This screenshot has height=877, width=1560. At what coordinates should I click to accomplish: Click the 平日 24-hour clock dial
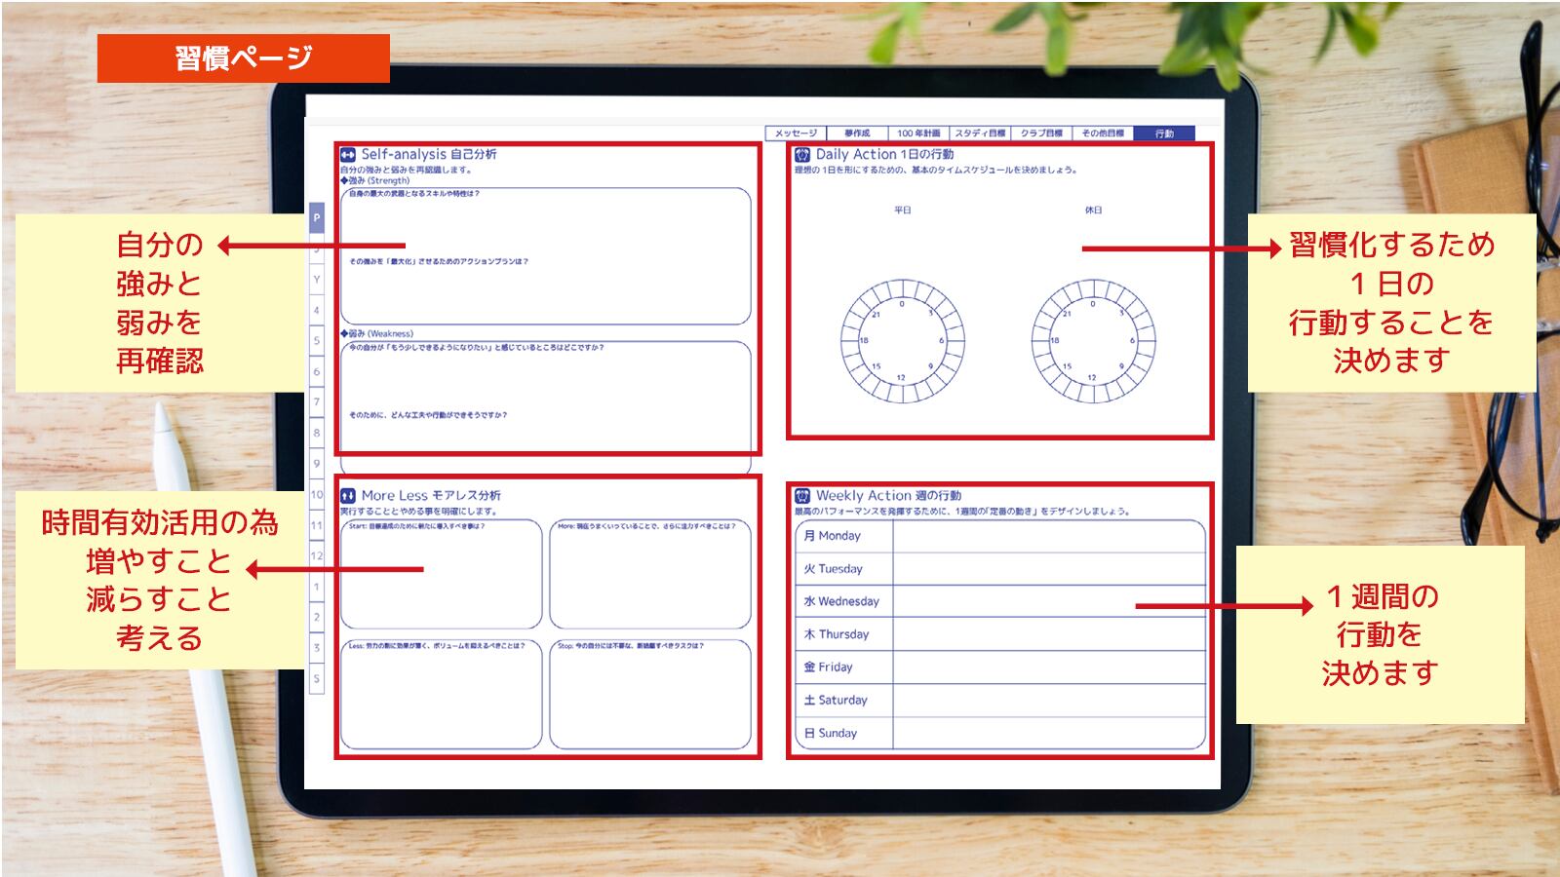(903, 341)
